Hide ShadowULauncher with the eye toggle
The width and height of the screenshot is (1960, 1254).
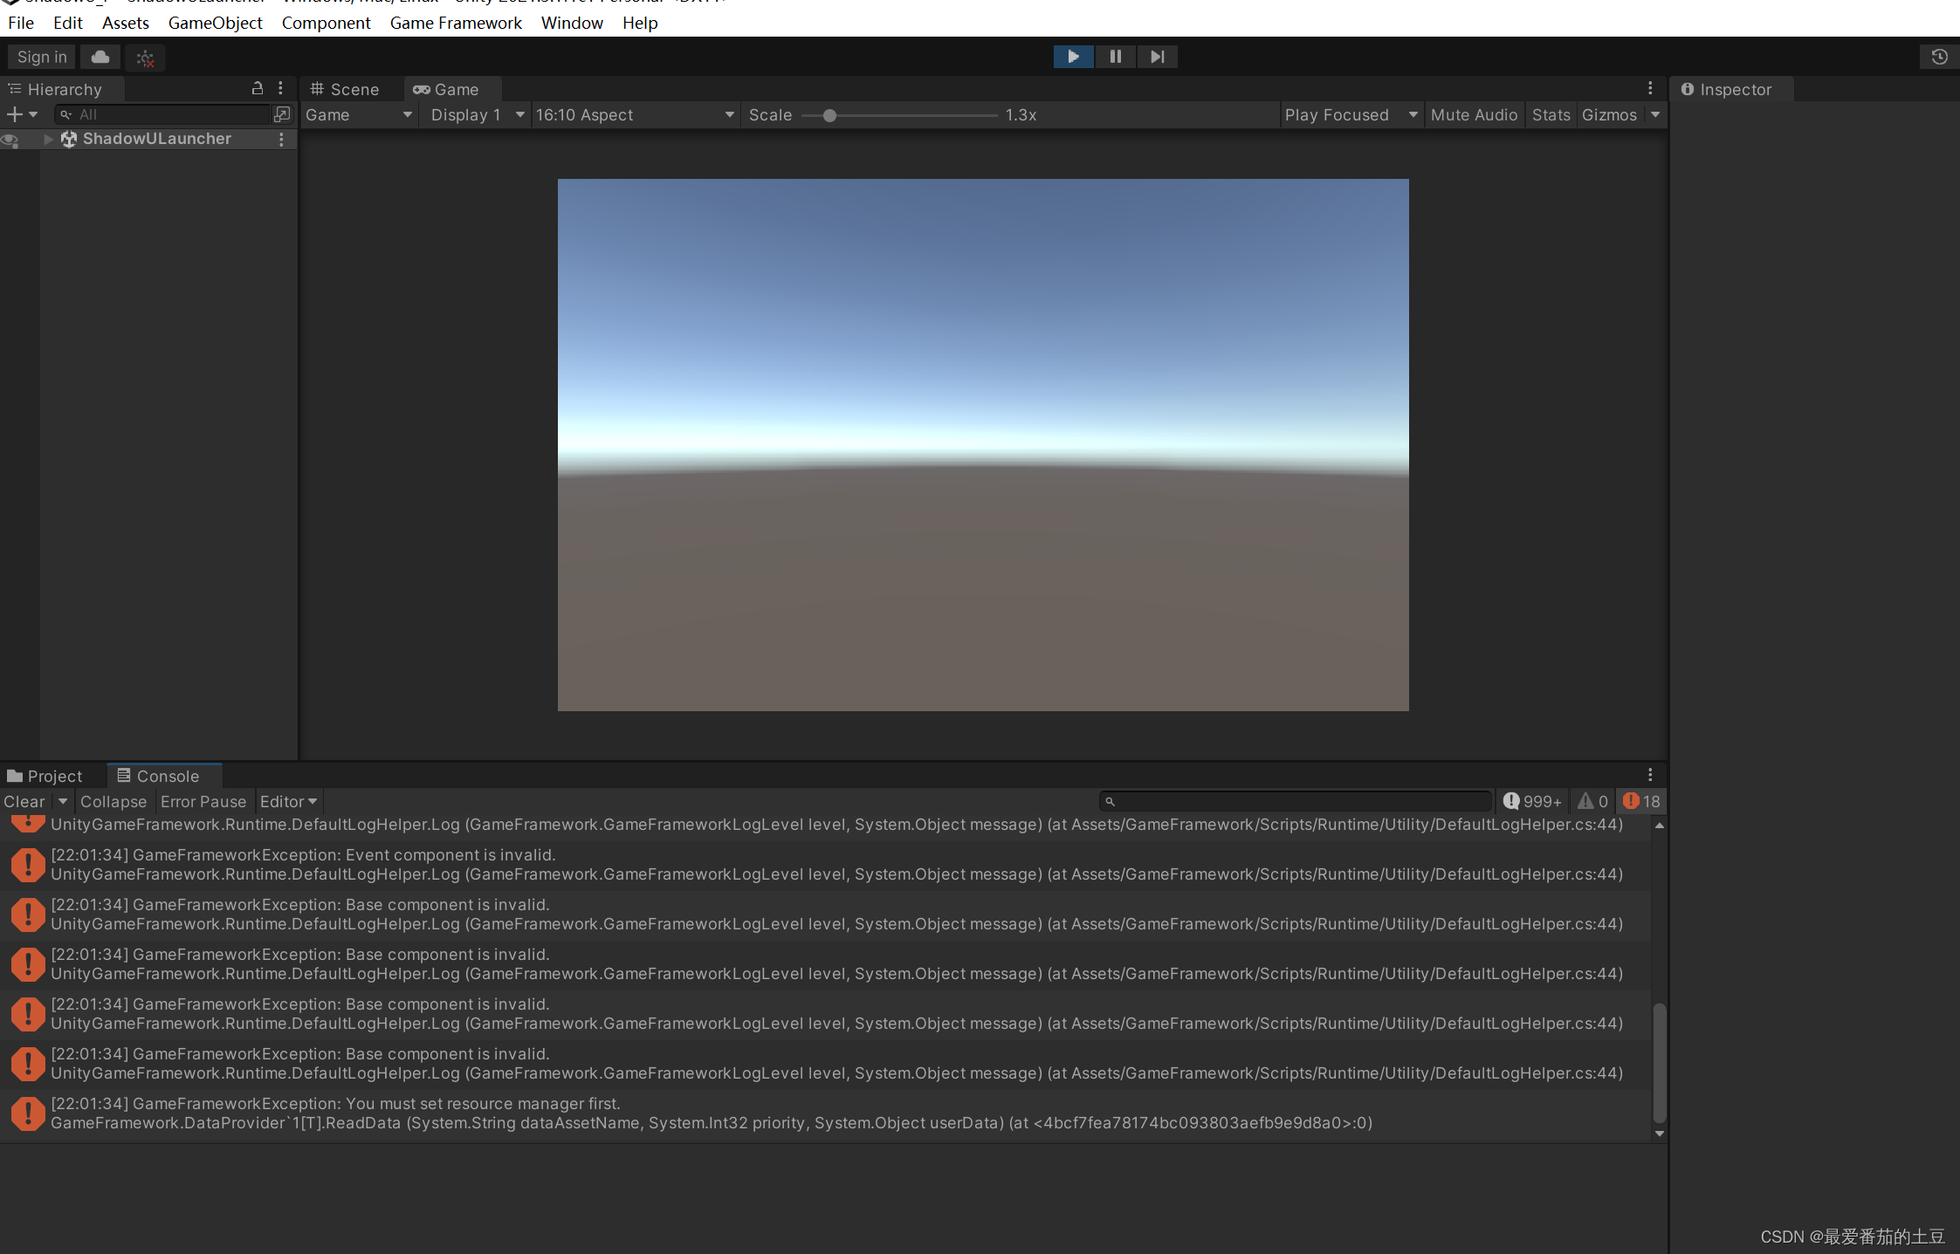pos(9,139)
